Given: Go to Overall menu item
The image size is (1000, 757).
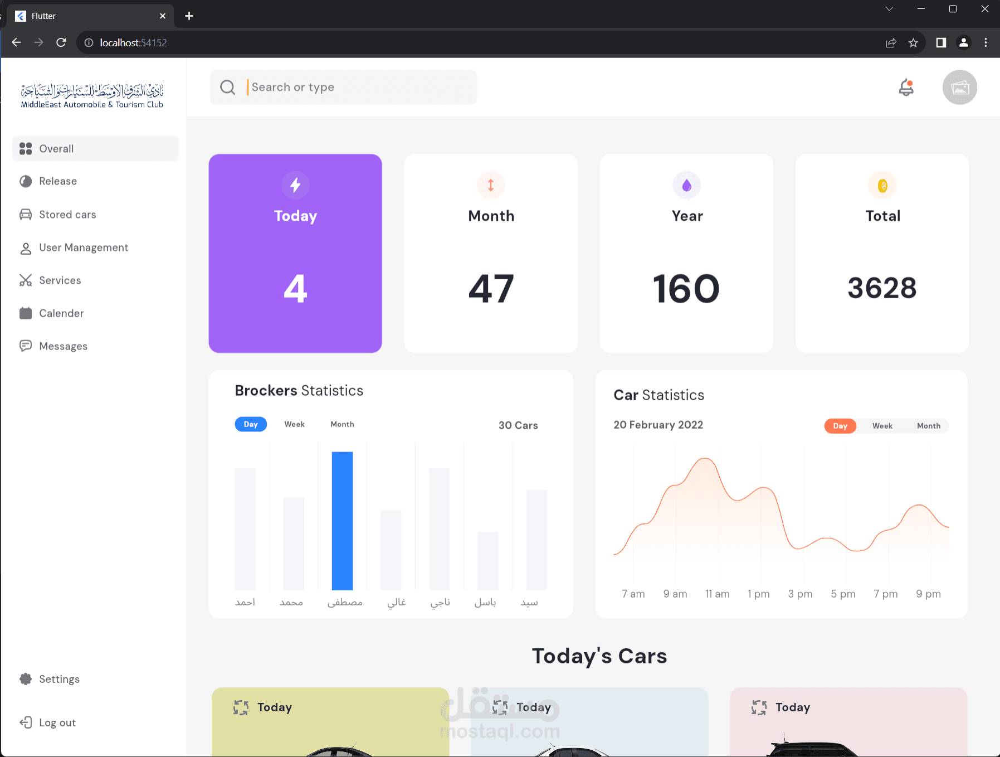Looking at the screenshot, I should pyautogui.click(x=95, y=148).
